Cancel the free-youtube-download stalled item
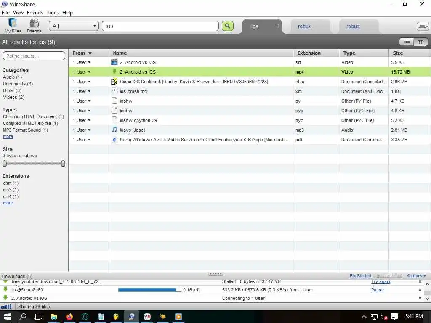 (x=420, y=281)
